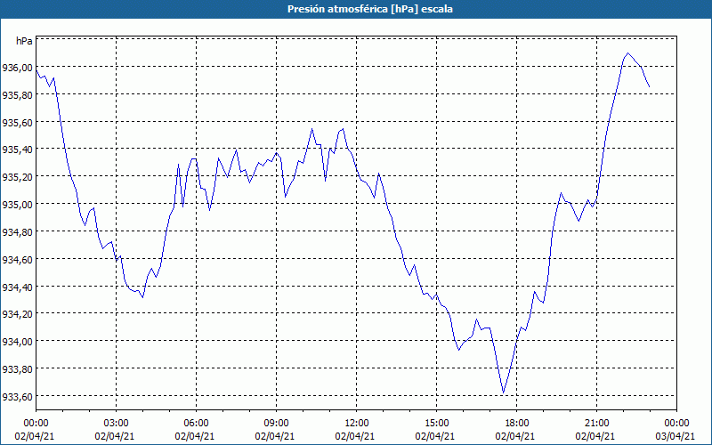Viewport: 712px width, 445px height.
Task: Click the pressure curve local minimum near 04:00
Action: 142,297
